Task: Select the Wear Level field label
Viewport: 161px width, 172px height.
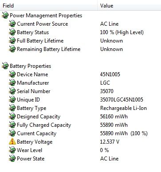Action: pos(30,150)
